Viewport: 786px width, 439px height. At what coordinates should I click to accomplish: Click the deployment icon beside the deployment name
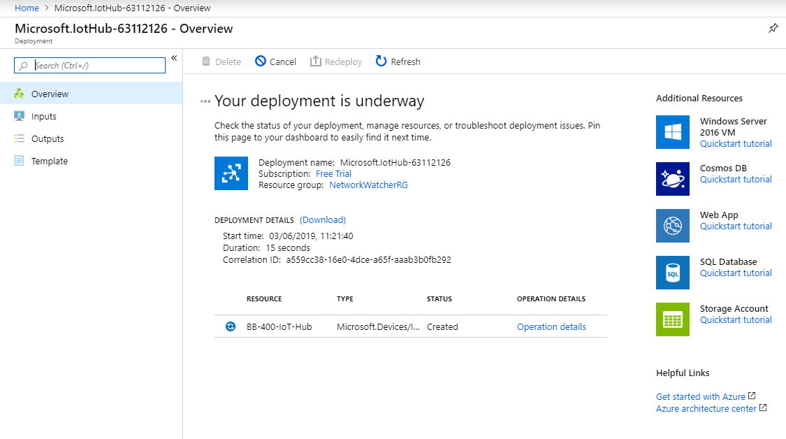pos(231,173)
